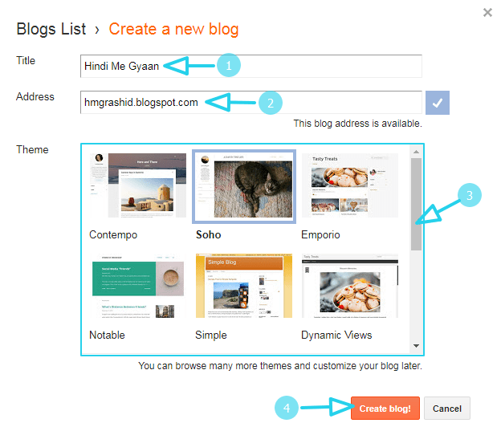This screenshot has width=501, height=427.
Task: Click the theme list scrollbar thumb
Action: click(416, 204)
